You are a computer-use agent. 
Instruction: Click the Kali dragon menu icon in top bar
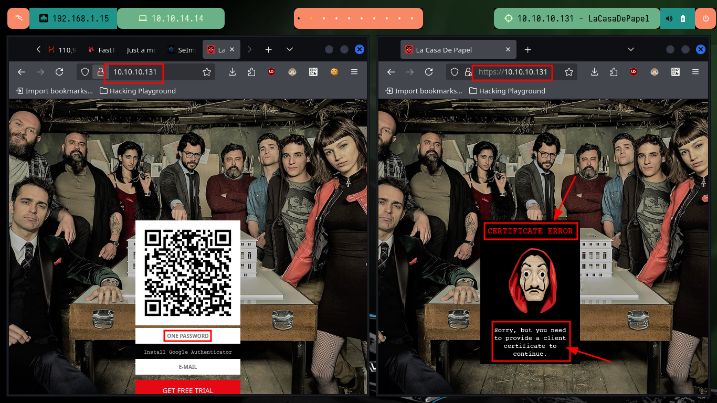pos(18,18)
